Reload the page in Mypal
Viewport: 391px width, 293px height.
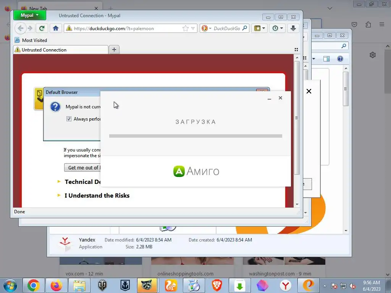(x=42, y=28)
